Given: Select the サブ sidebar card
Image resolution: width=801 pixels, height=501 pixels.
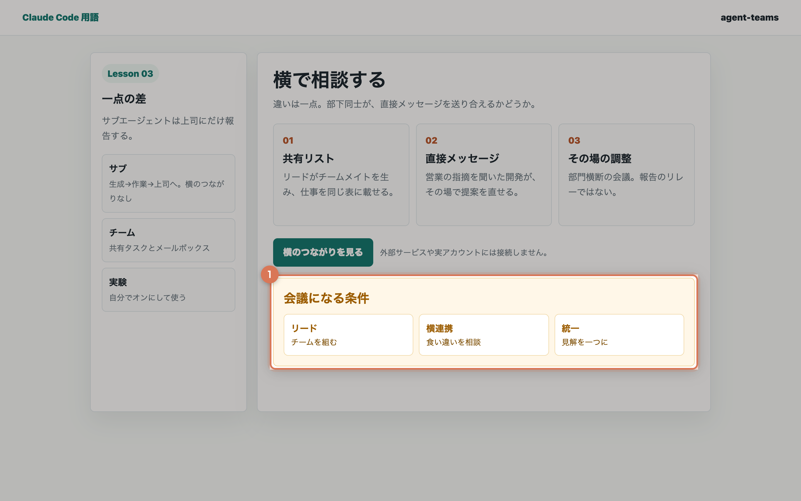Looking at the screenshot, I should point(169,183).
